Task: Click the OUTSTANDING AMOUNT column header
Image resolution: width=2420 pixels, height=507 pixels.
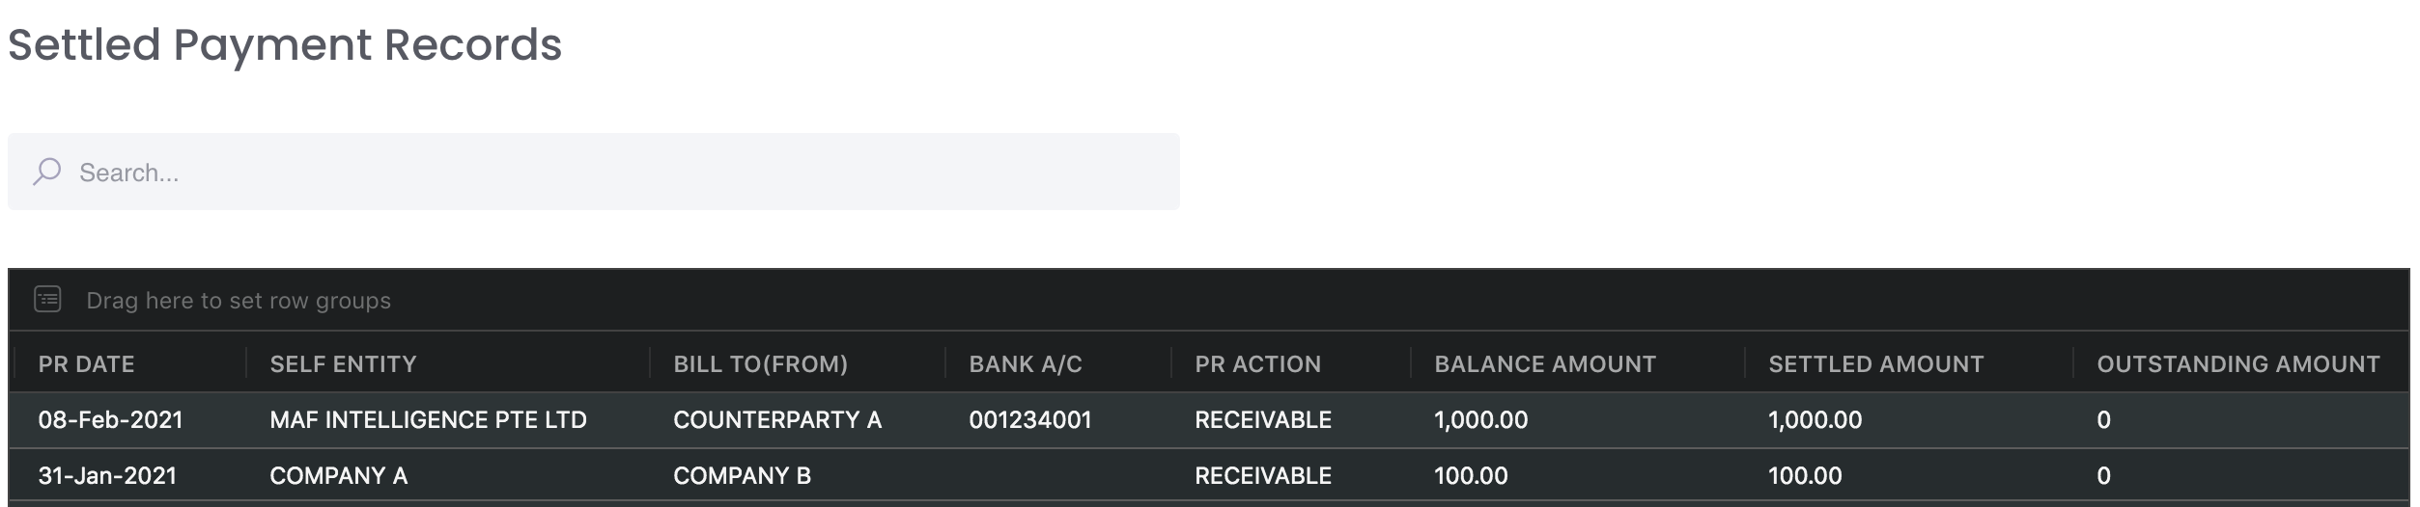Action: (x=2237, y=364)
